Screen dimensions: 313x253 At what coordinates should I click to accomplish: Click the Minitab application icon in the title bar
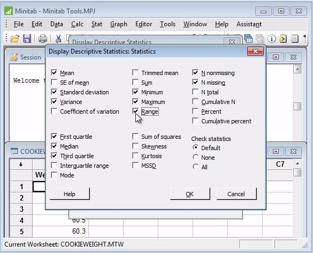pos(9,11)
